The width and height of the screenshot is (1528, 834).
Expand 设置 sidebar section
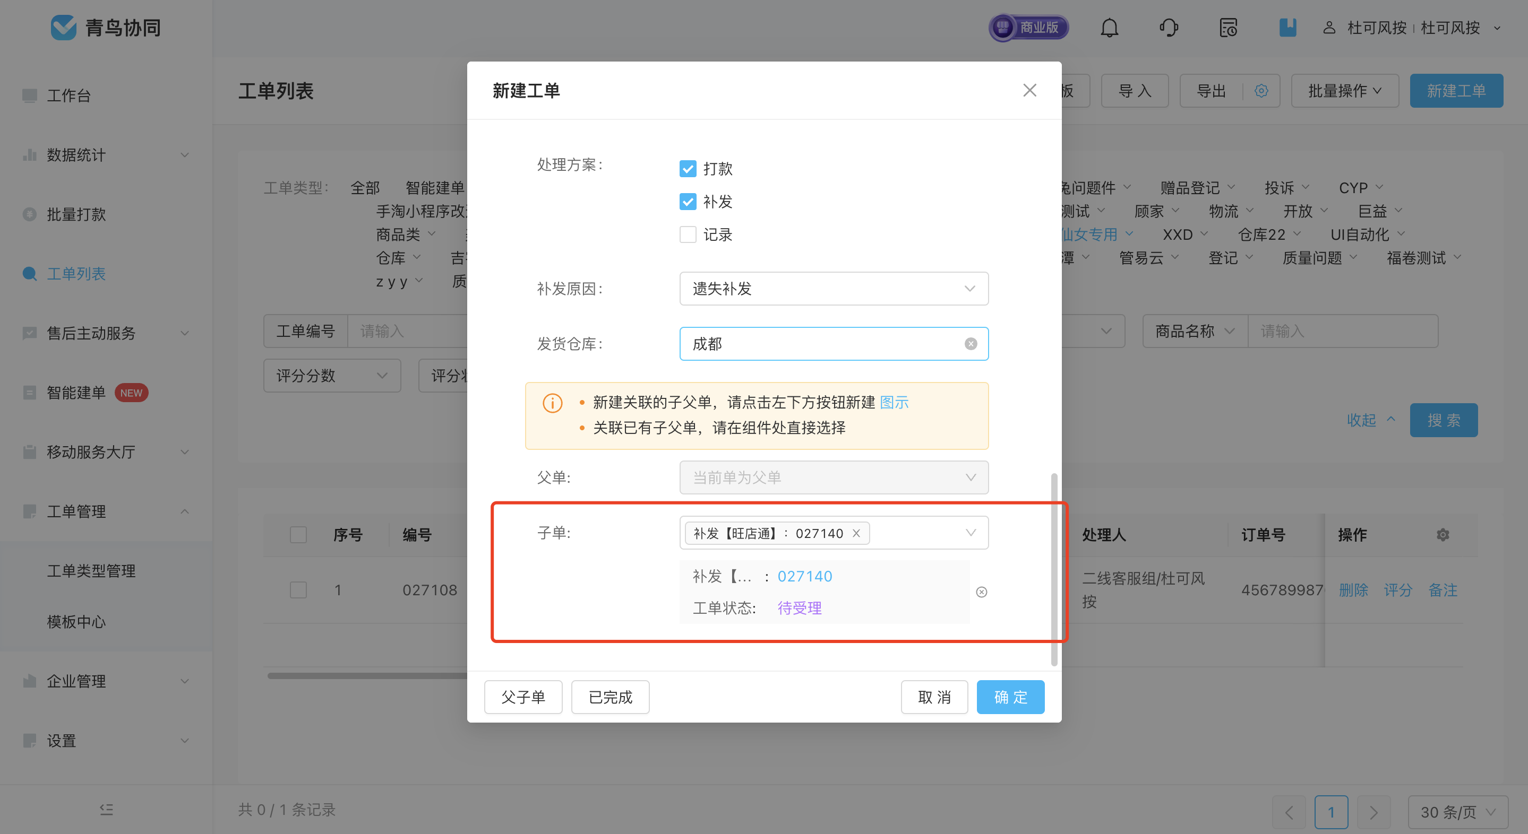pos(184,740)
